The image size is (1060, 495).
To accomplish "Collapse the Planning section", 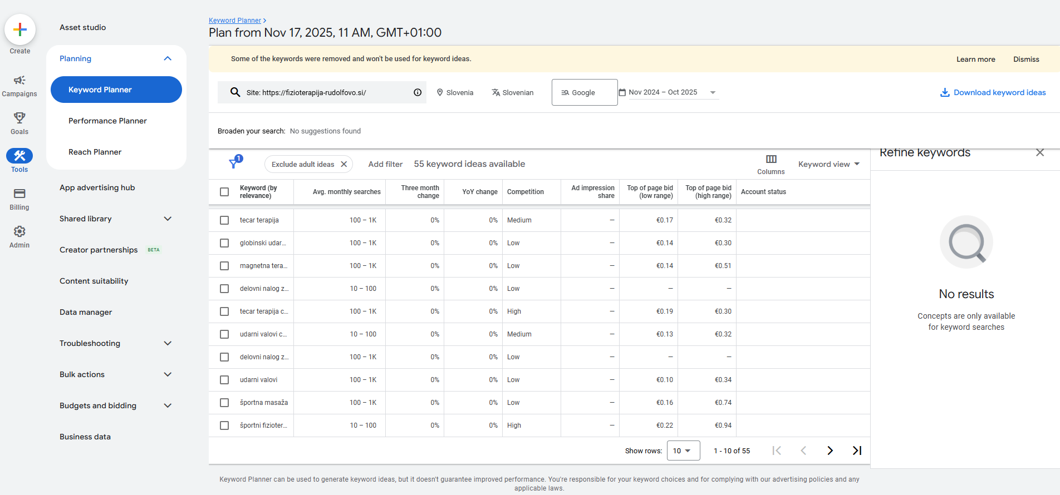I will [x=168, y=58].
